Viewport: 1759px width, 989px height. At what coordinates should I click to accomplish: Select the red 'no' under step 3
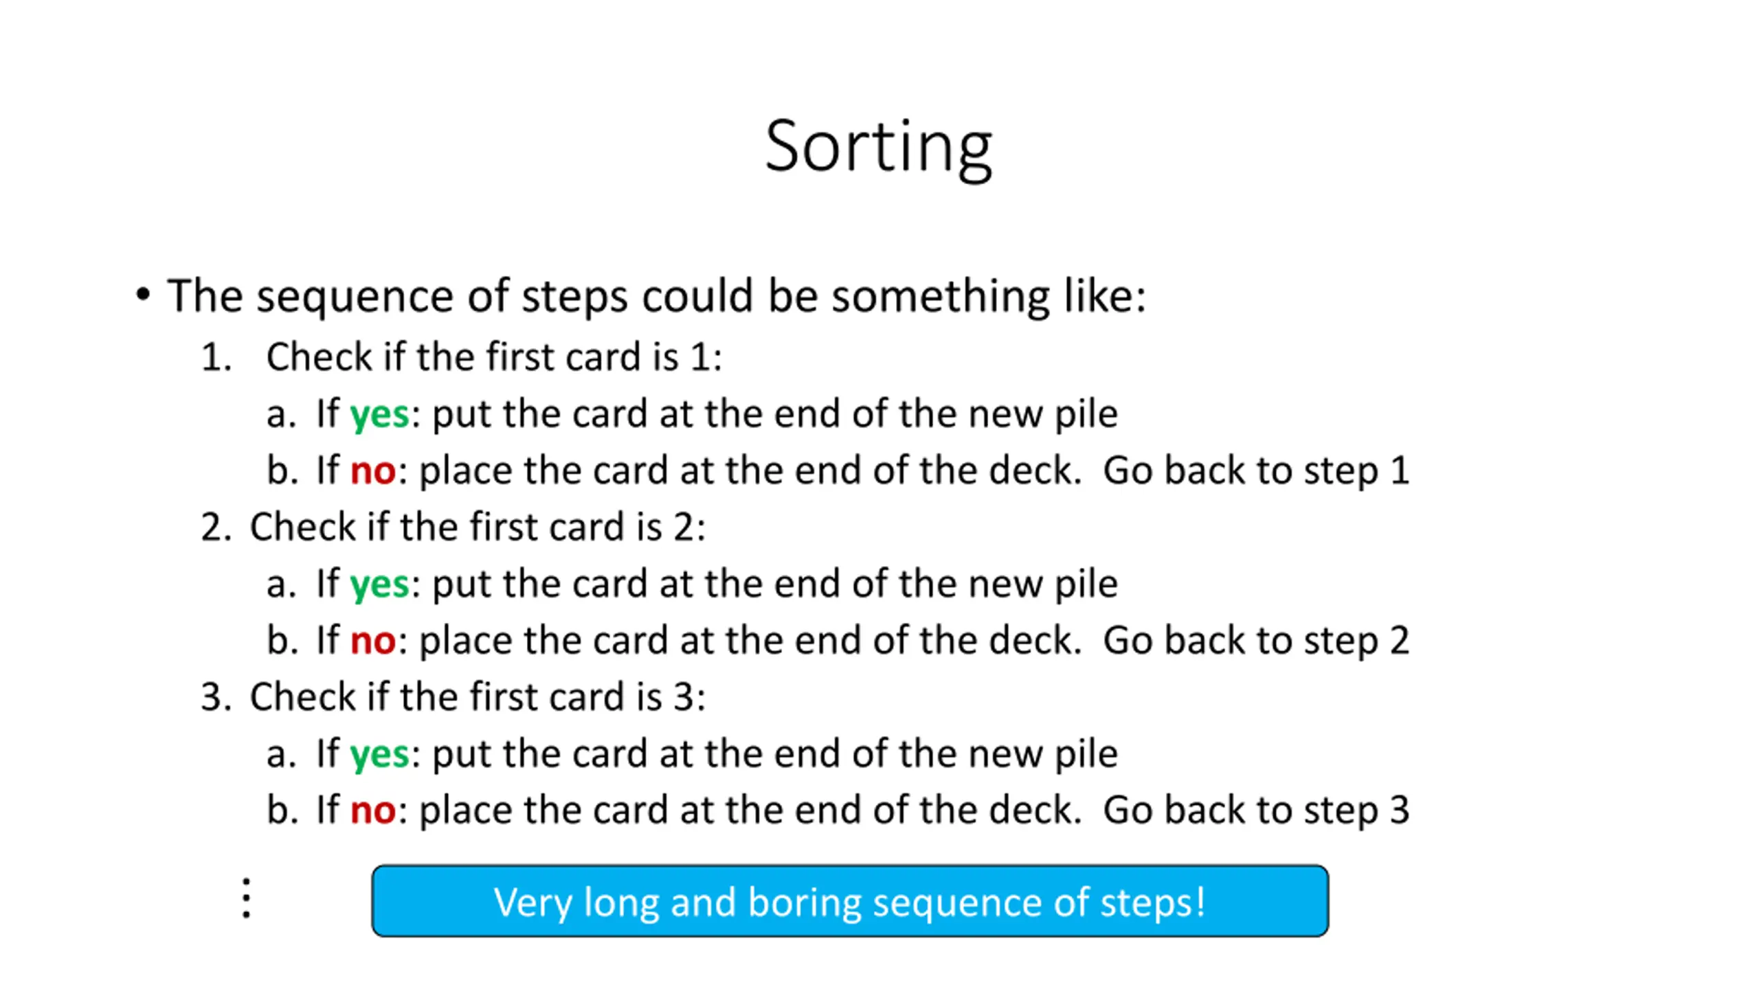(x=373, y=810)
